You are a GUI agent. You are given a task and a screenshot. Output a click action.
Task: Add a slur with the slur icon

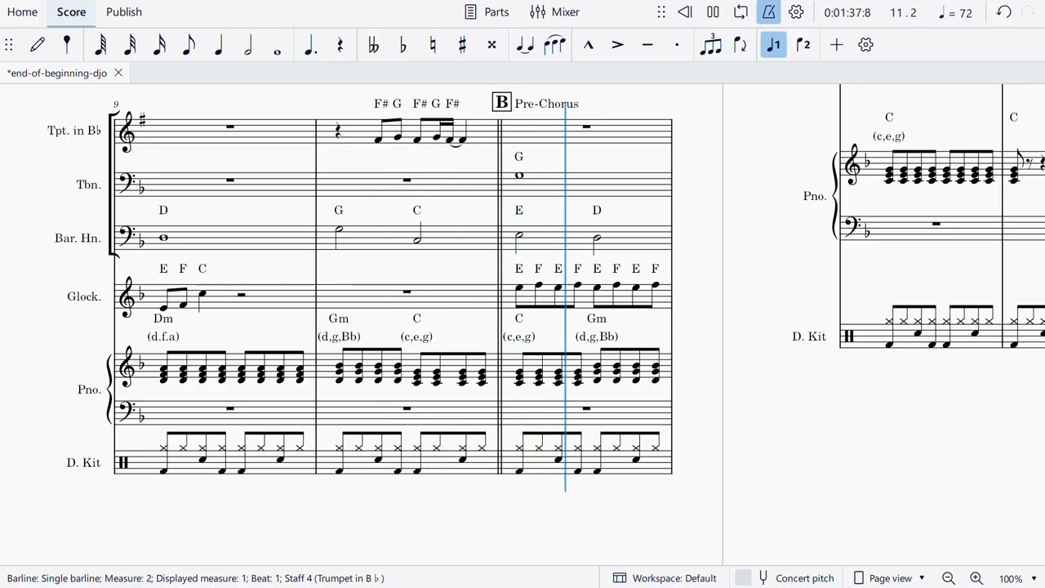pos(554,45)
